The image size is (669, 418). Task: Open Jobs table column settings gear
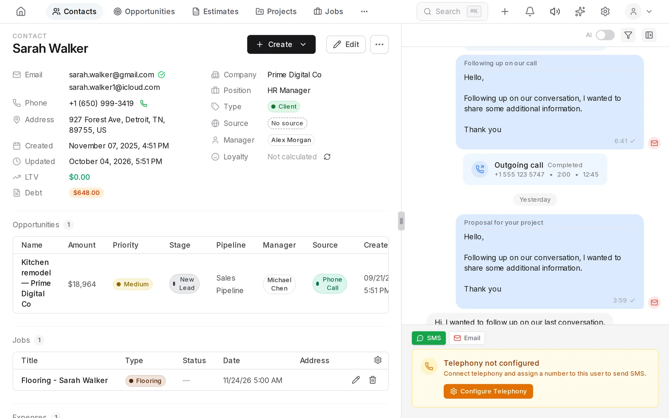click(378, 360)
